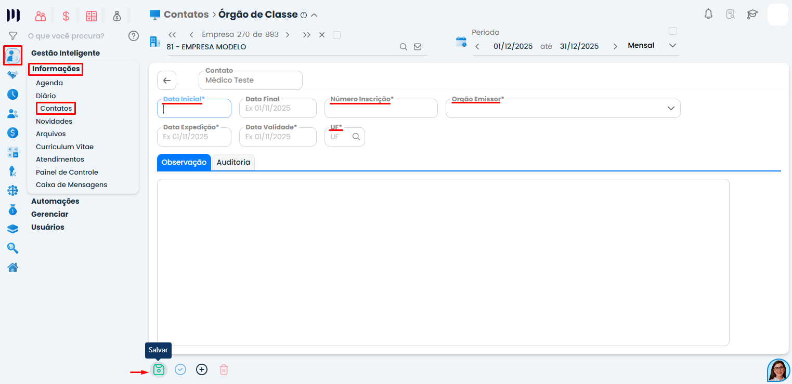This screenshot has height=384, width=792.
Task: Focus the Data Validade field
Action: (278, 137)
